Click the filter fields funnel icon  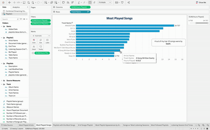pyautogui.click(x=21, y=19)
